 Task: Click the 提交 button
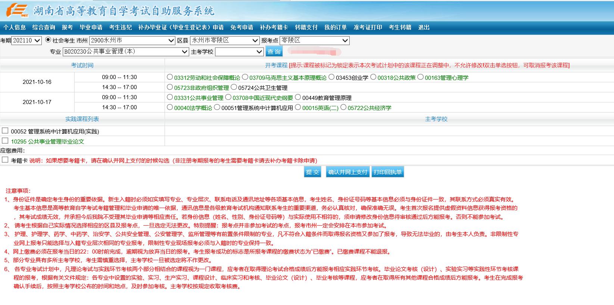[x=312, y=172]
